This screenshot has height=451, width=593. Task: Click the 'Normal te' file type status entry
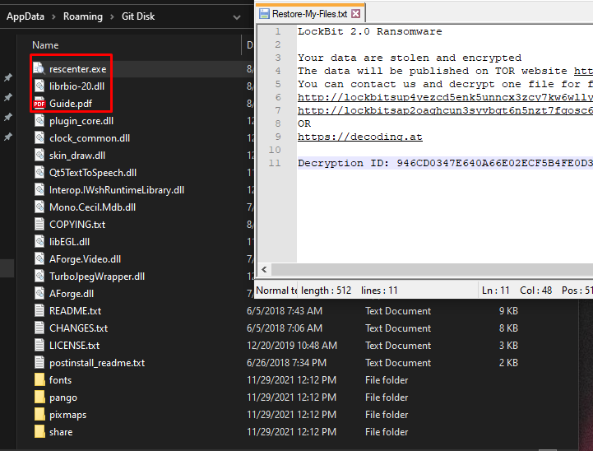pos(277,291)
